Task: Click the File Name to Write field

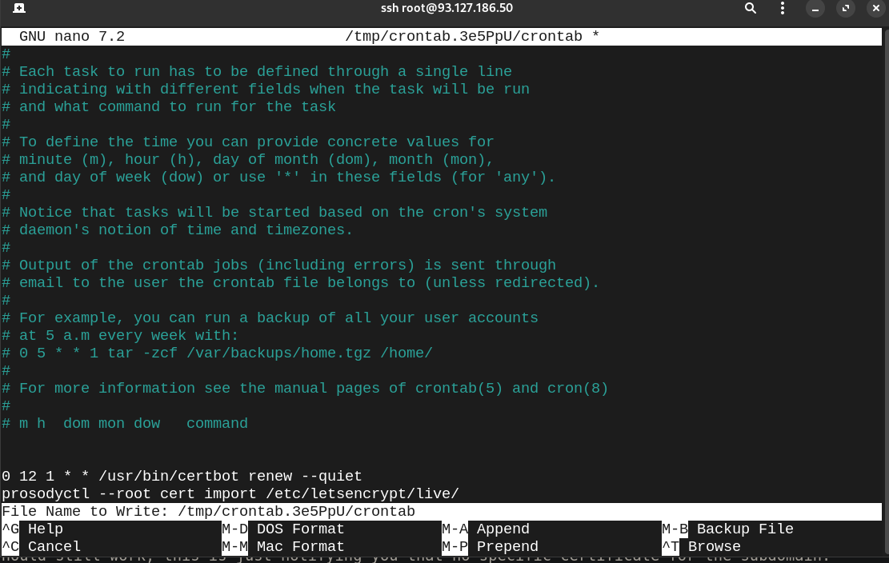Action: click(x=442, y=512)
